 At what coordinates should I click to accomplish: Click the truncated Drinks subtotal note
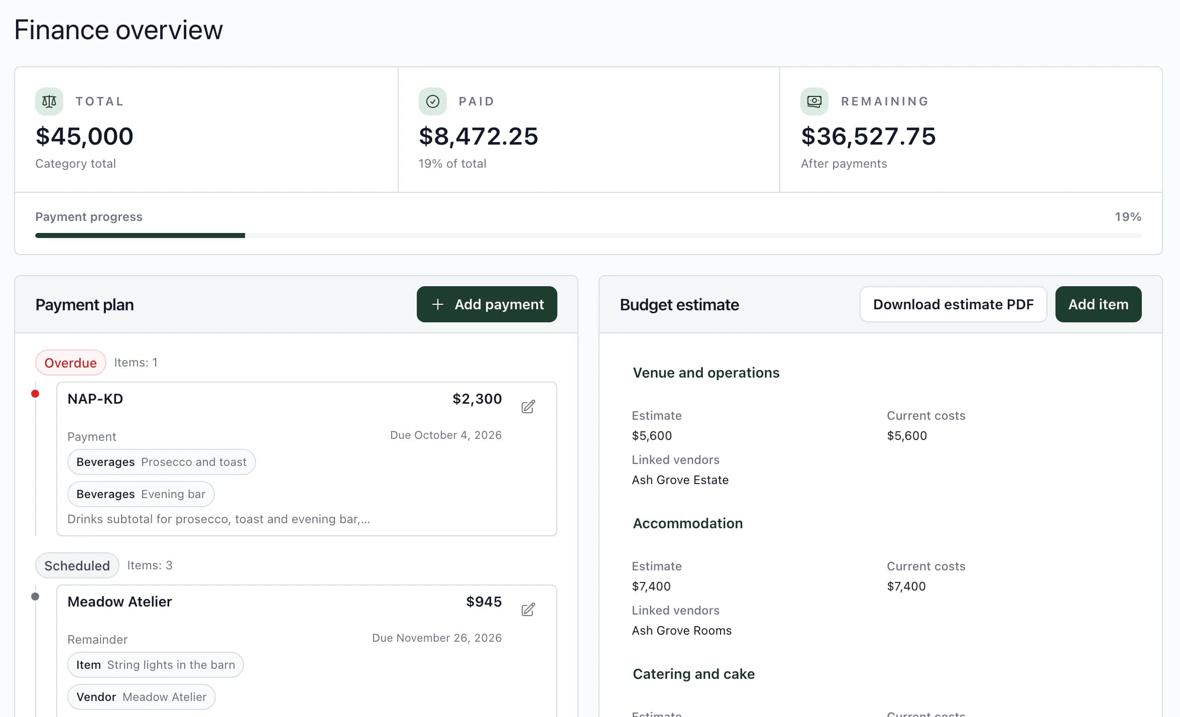point(218,519)
